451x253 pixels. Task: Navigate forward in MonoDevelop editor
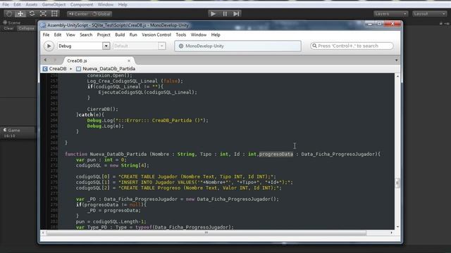point(55,60)
